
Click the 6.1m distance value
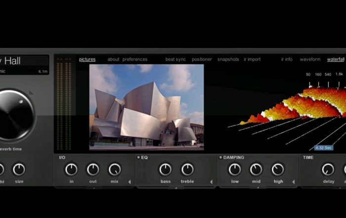tap(43, 72)
